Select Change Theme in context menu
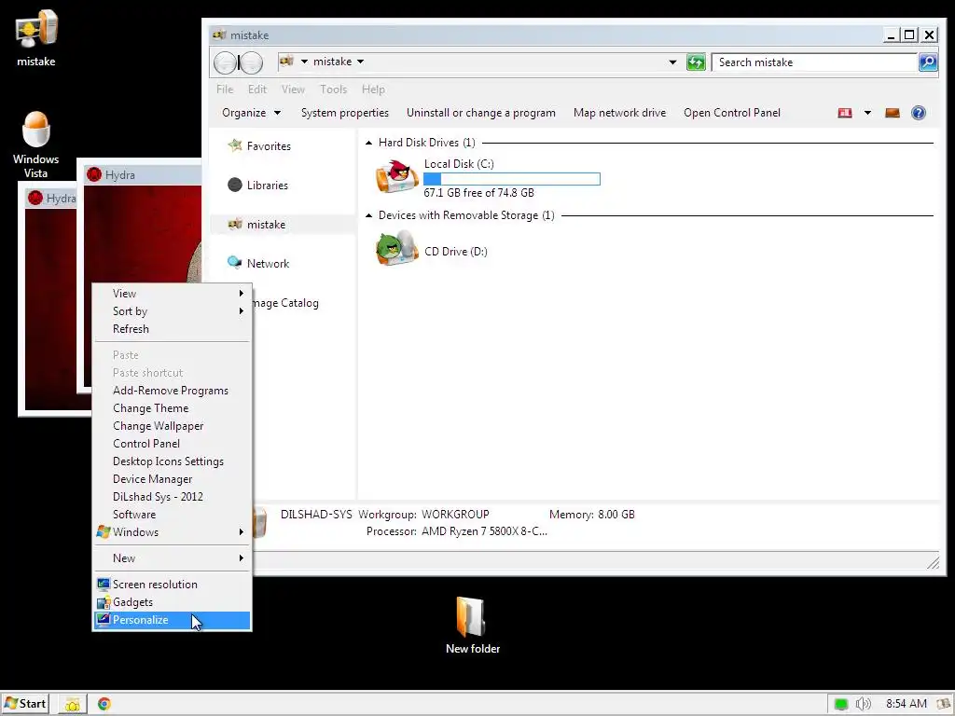Screen dimensions: 955x716 [x=172, y=408]
